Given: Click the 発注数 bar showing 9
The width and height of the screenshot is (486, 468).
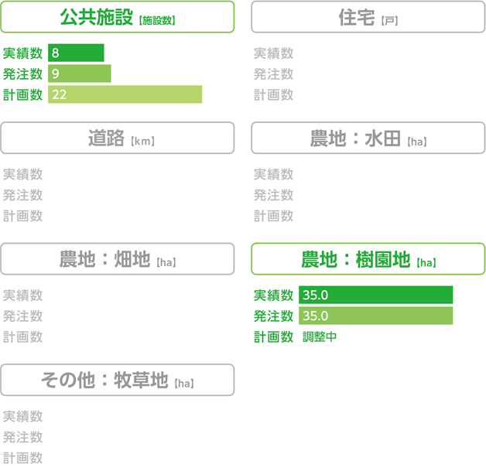Looking at the screenshot, I should pyautogui.click(x=80, y=73).
